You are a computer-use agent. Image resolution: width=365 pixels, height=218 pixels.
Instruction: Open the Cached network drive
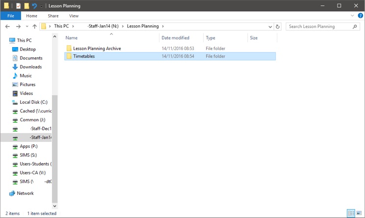point(36,111)
